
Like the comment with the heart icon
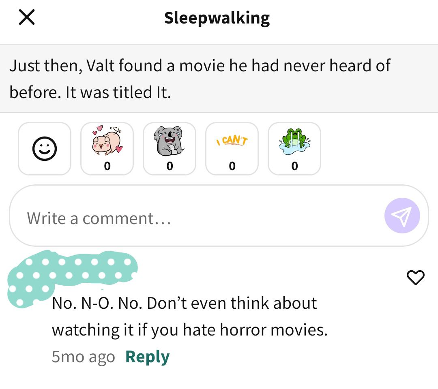[415, 278]
